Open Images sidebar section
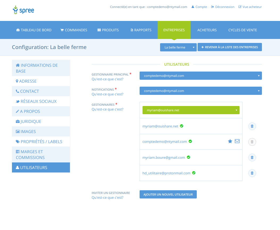Image resolution: width=280 pixels, height=230 pixels. click(41, 131)
